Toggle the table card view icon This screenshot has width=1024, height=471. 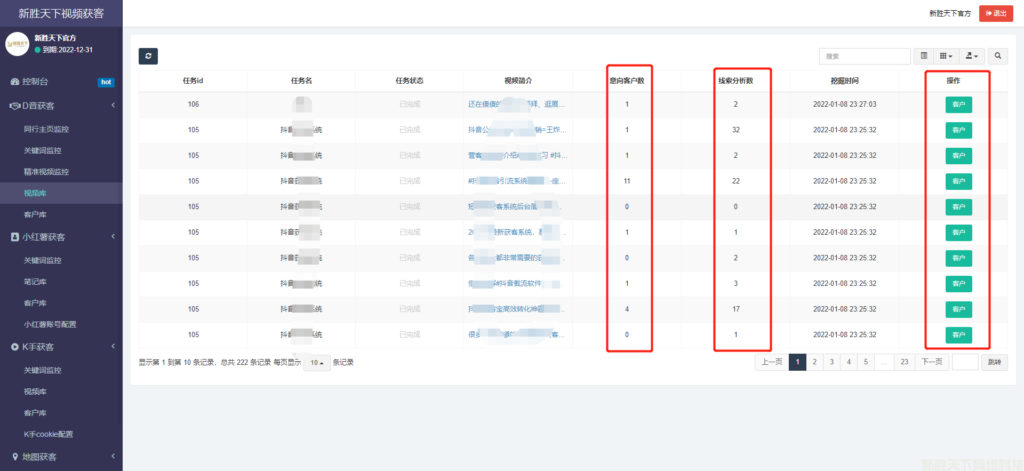tap(924, 56)
